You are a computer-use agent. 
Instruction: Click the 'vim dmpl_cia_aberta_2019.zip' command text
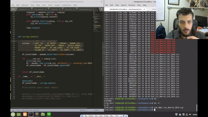click(169, 108)
